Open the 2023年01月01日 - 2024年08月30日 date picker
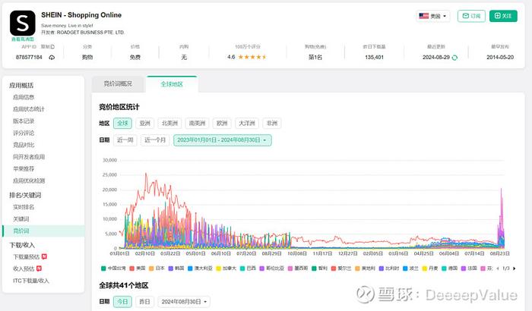 coord(222,140)
